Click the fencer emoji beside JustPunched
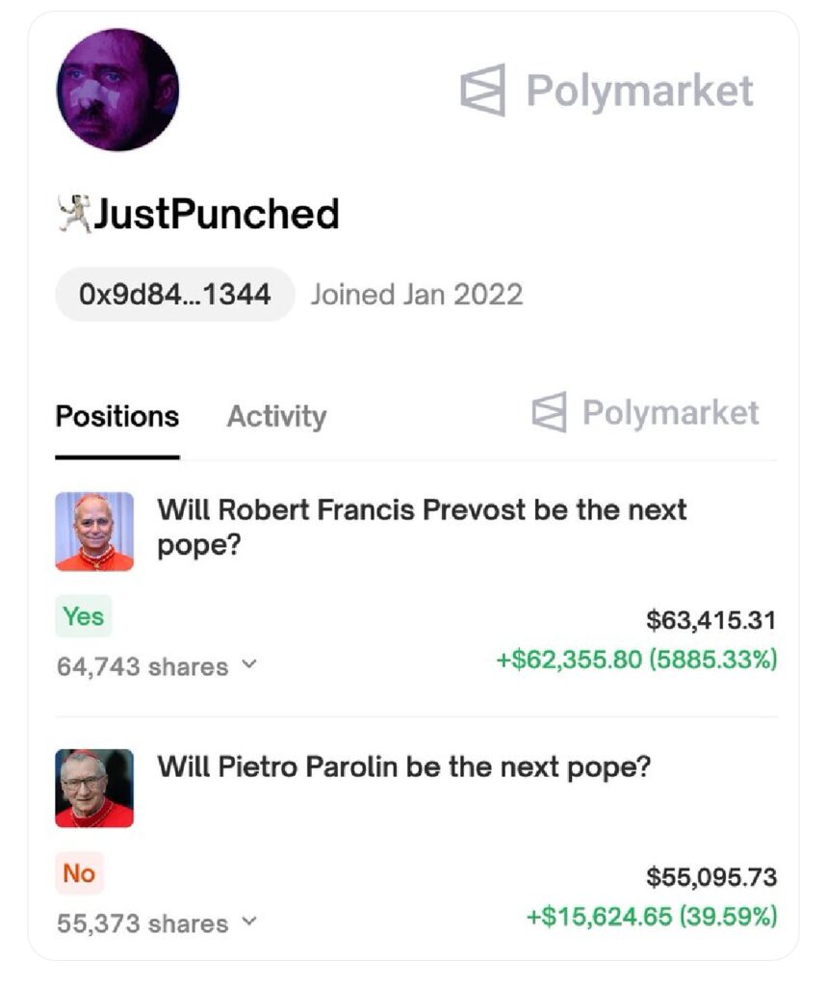The height and width of the screenshot is (986, 827). click(x=73, y=213)
